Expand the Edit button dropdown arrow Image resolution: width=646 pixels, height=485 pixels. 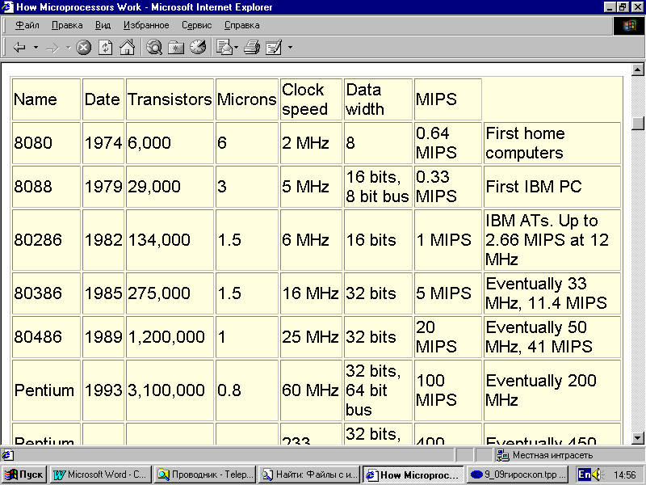click(290, 48)
